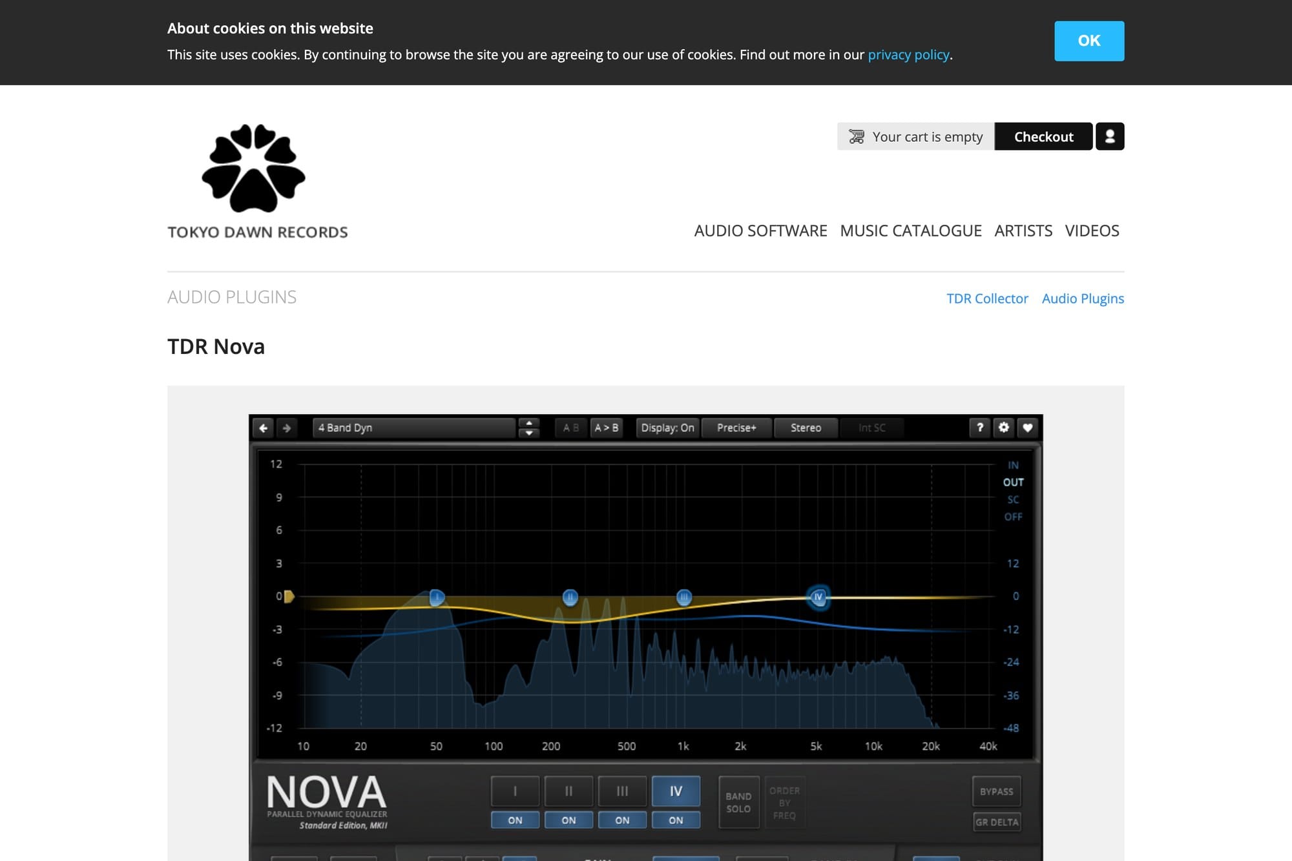Viewport: 1292px width, 861px height.
Task: Toggle the ON switch under band III
Action: coord(622,820)
